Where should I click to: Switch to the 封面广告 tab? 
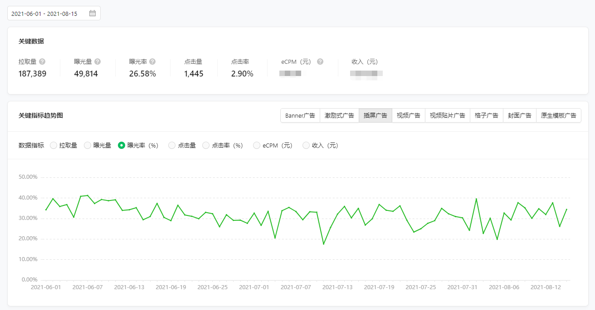click(520, 115)
